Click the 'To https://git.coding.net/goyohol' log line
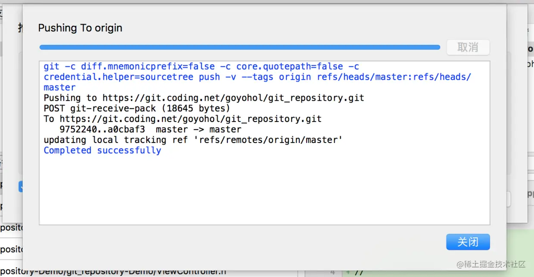This screenshot has height=277, width=534. point(183,119)
